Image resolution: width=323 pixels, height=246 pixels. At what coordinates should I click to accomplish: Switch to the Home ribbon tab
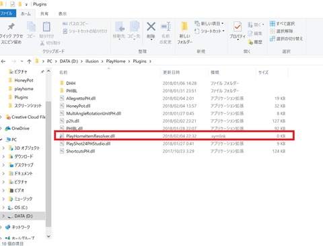26,13
